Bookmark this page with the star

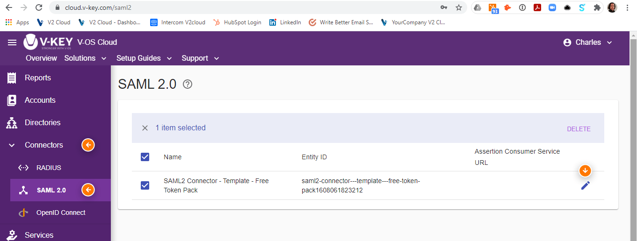coord(459,7)
